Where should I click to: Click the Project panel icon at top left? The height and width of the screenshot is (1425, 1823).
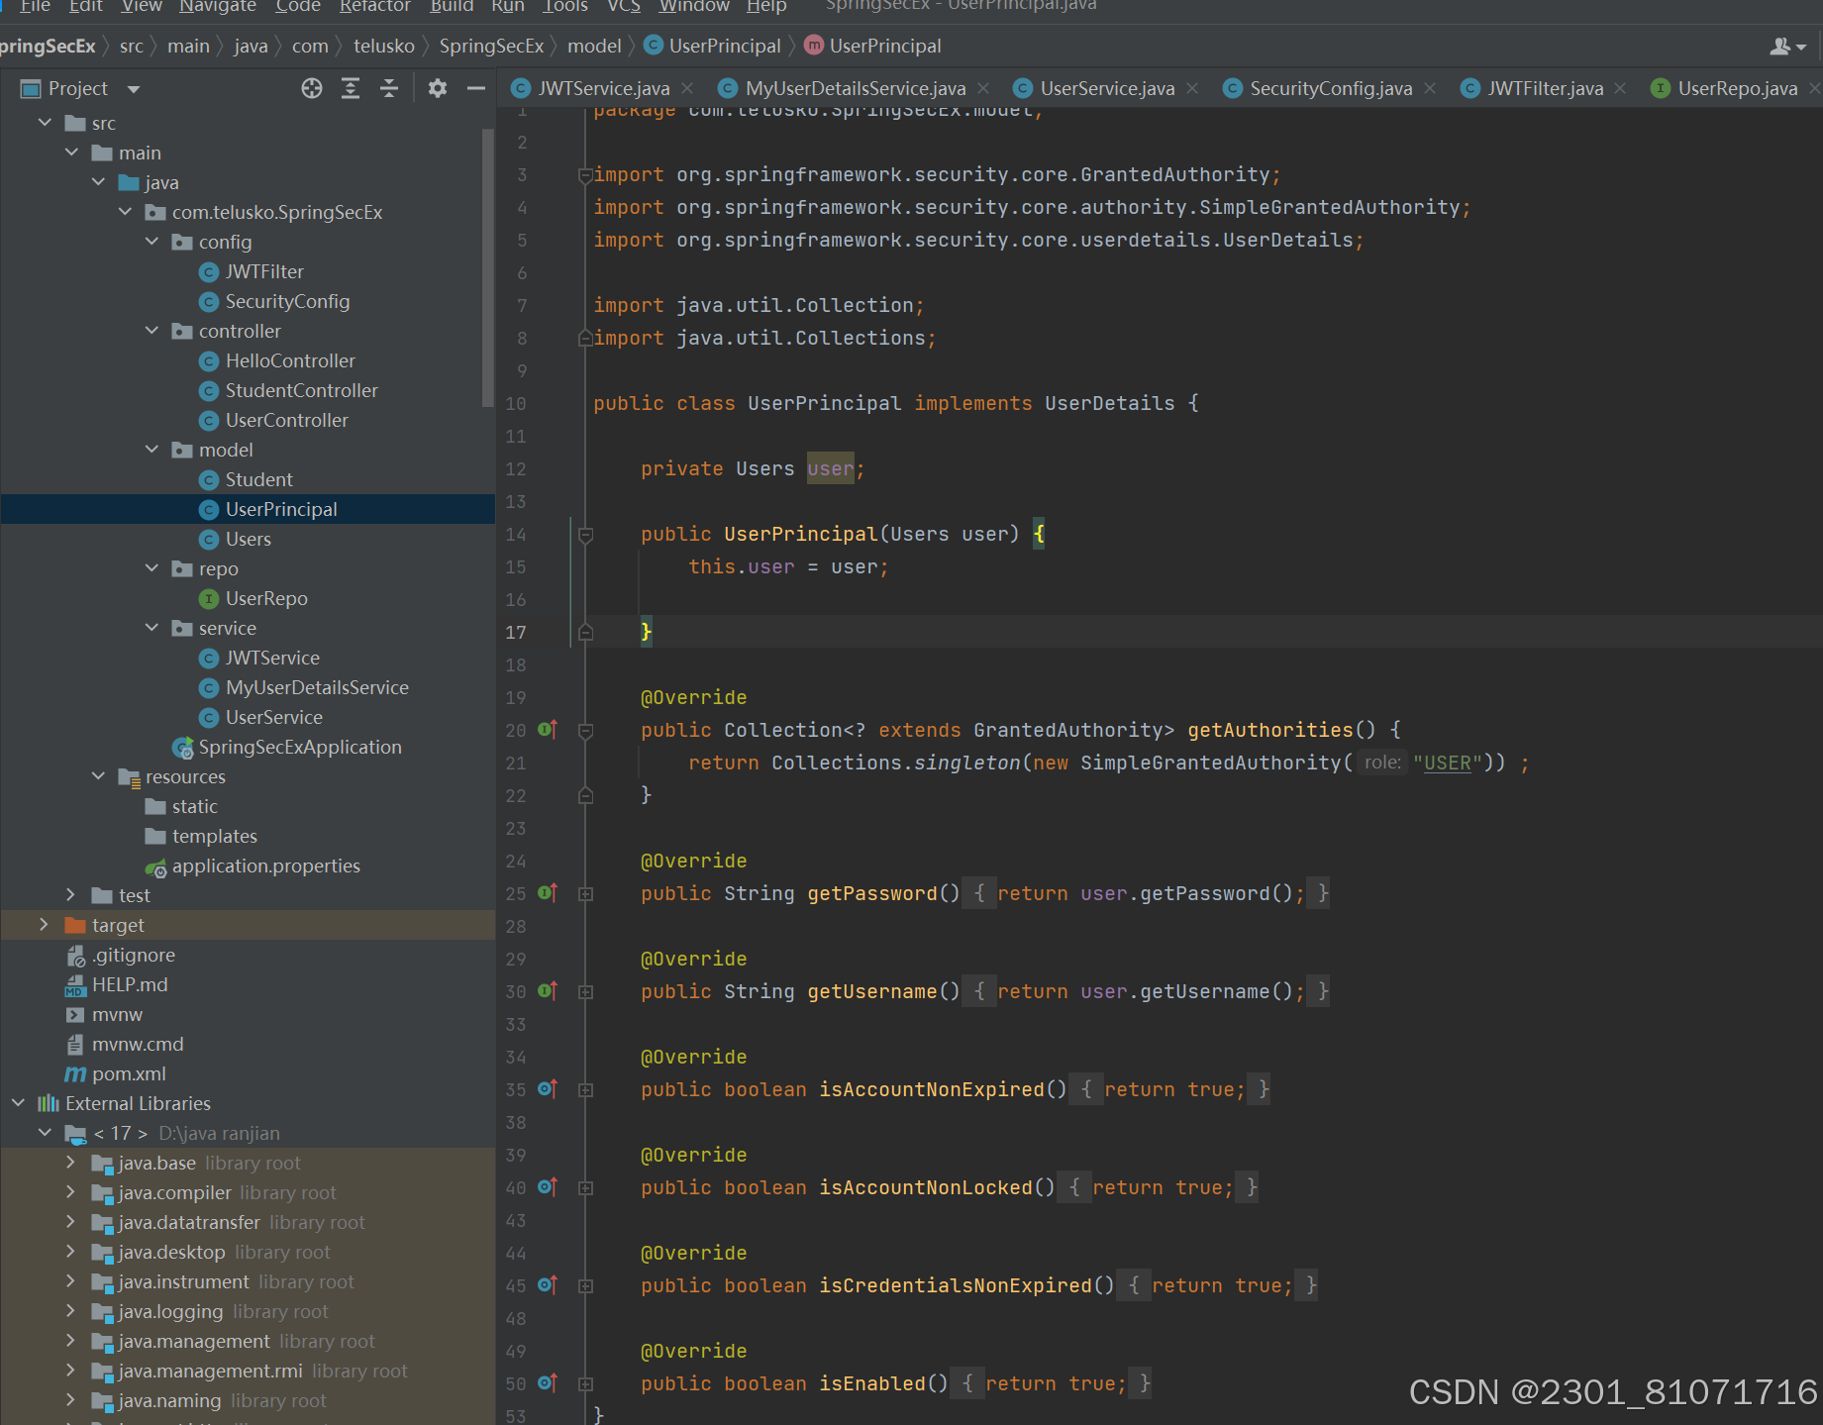[x=30, y=88]
